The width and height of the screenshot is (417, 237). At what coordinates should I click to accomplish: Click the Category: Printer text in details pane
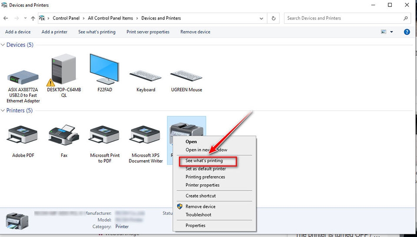[111, 227]
